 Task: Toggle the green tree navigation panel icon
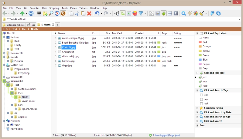(x=164, y=13)
